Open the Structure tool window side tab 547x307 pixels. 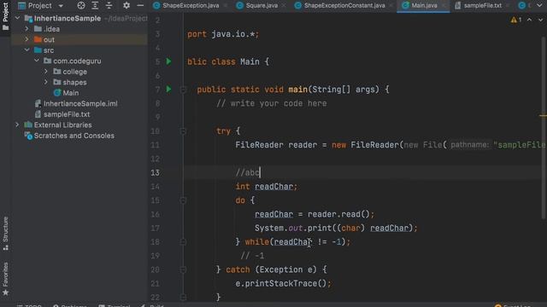(x=5, y=233)
